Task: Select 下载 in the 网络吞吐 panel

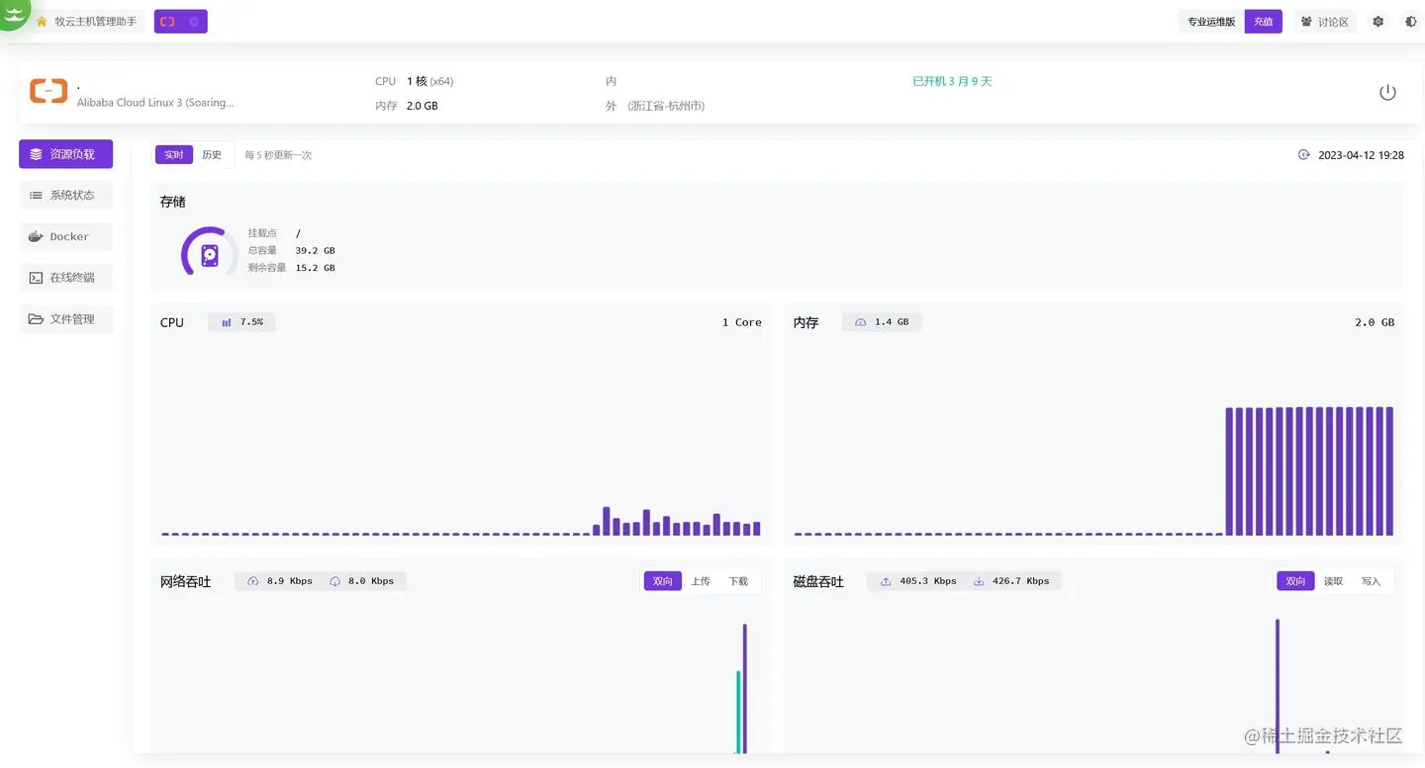Action: [x=738, y=581]
